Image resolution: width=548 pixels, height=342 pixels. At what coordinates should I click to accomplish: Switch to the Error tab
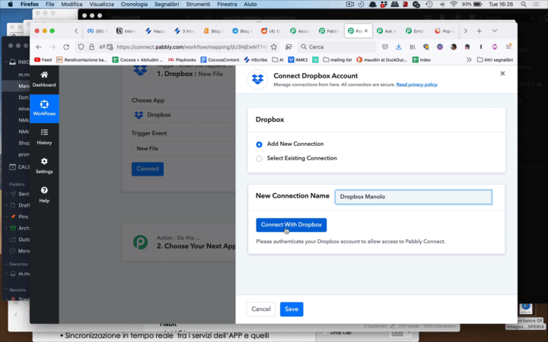(416, 31)
